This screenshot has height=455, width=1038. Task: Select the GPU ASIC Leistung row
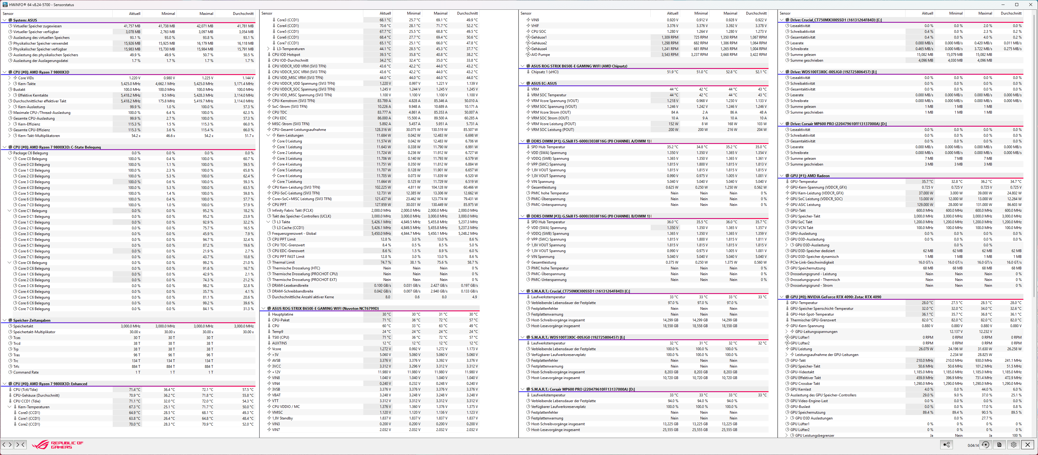coord(901,205)
